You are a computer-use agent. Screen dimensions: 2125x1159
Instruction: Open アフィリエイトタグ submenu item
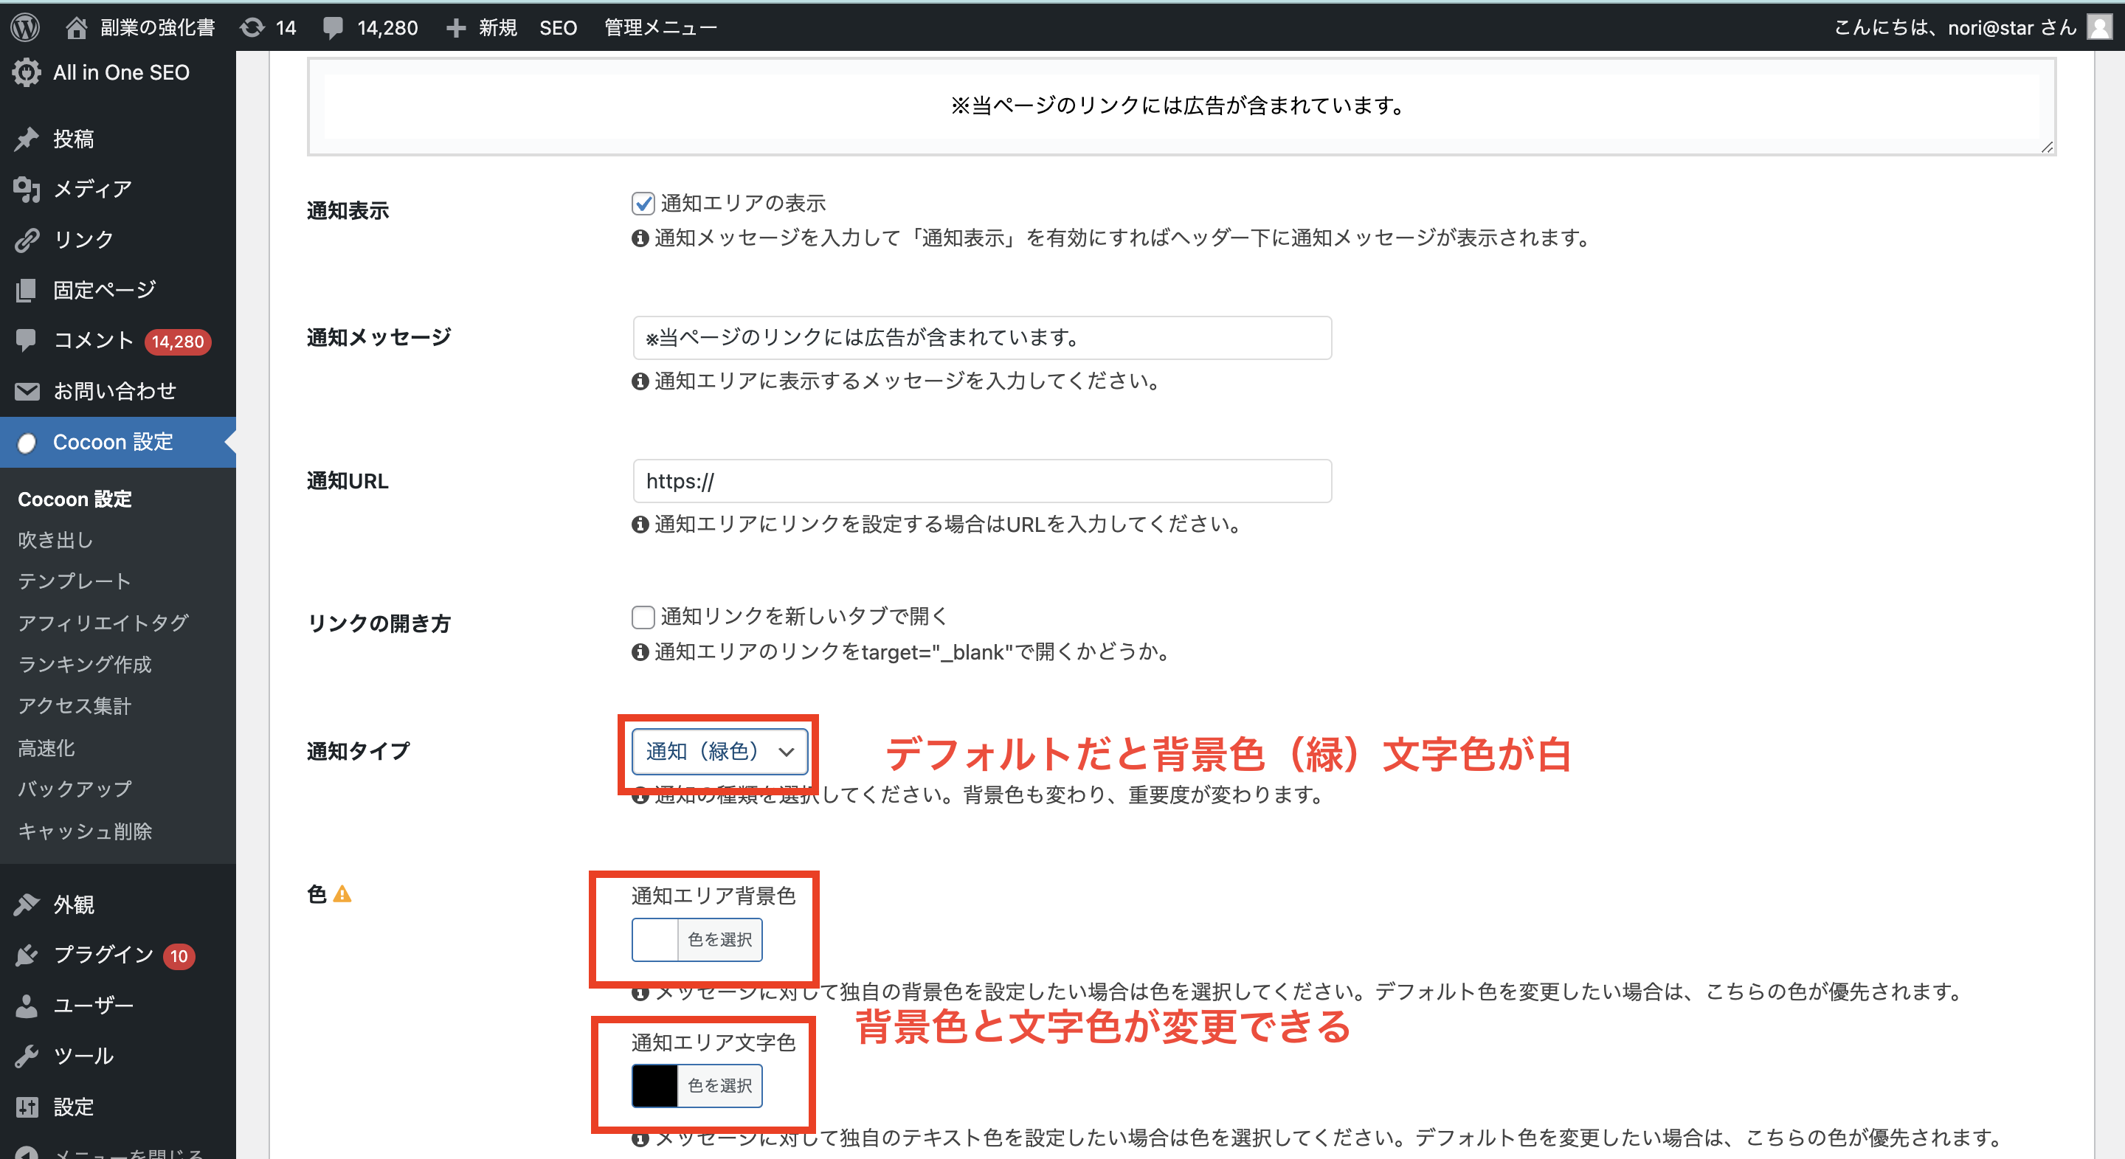click(x=103, y=622)
